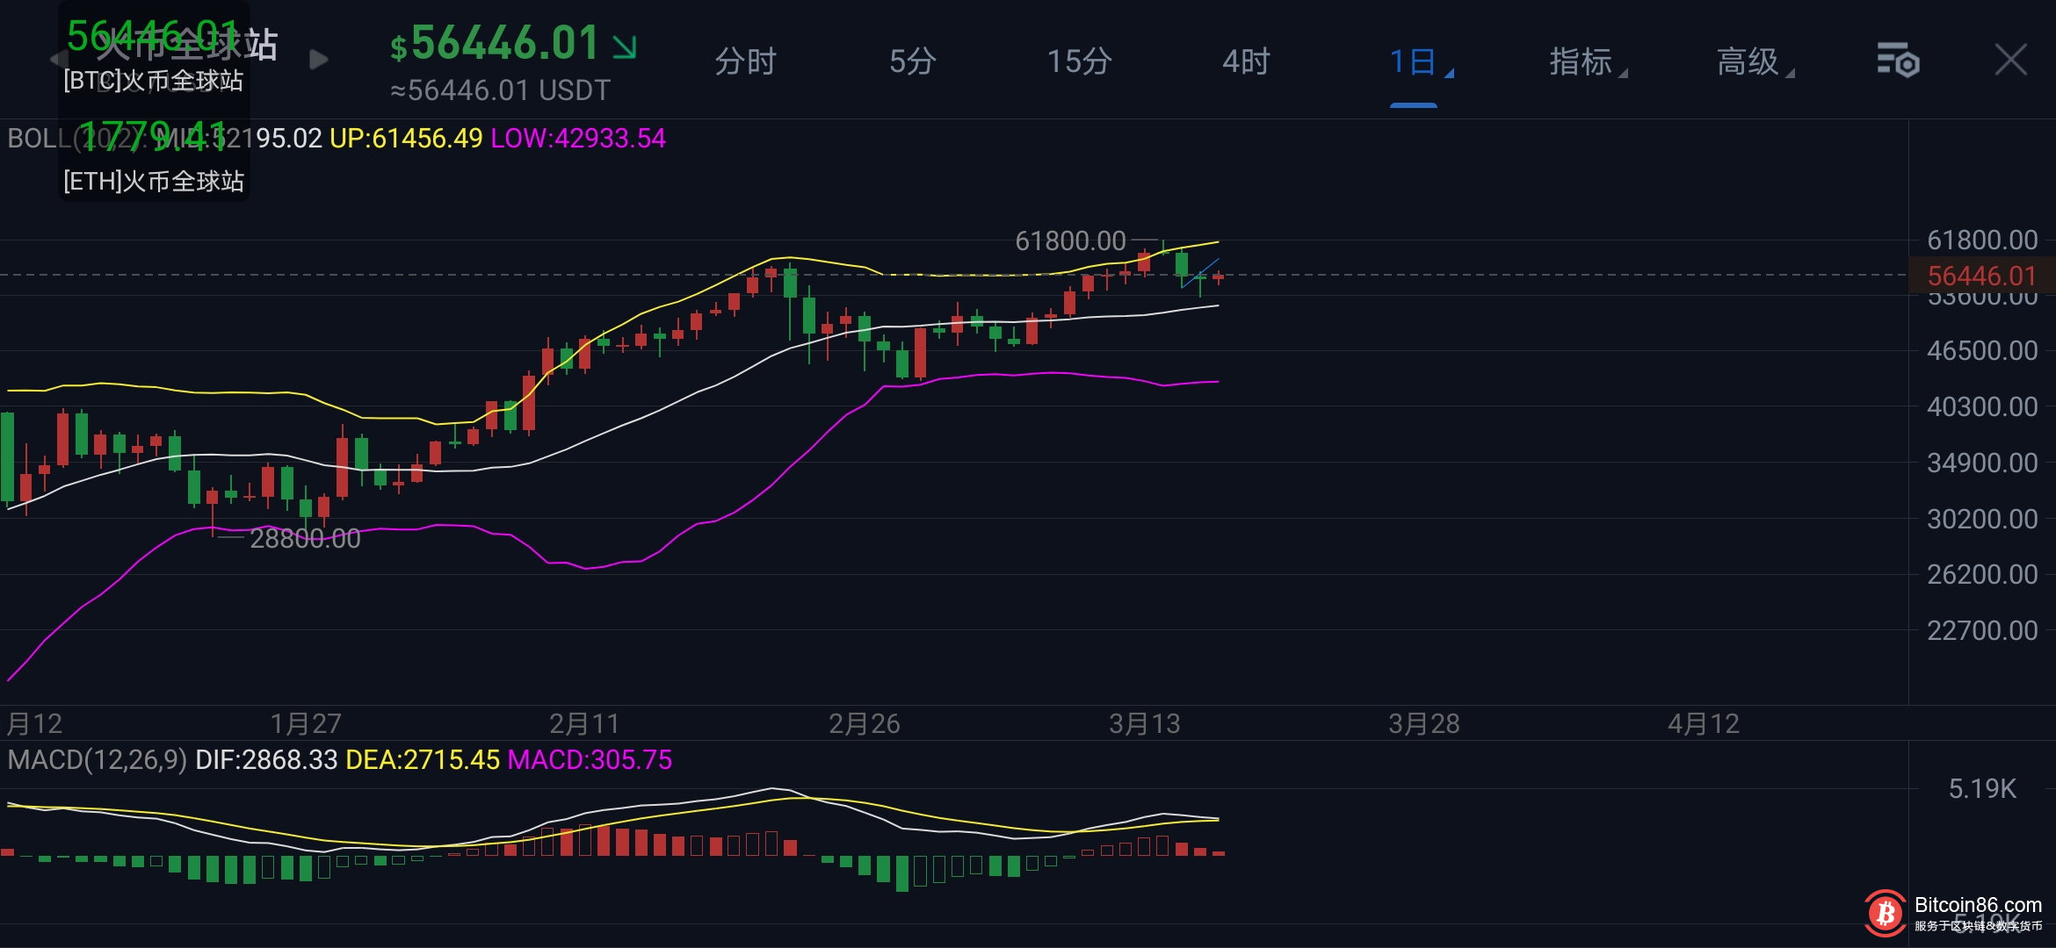This screenshot has height=948, width=2056.
Task: Tap the previous trading pair arrow
Action: tap(58, 60)
